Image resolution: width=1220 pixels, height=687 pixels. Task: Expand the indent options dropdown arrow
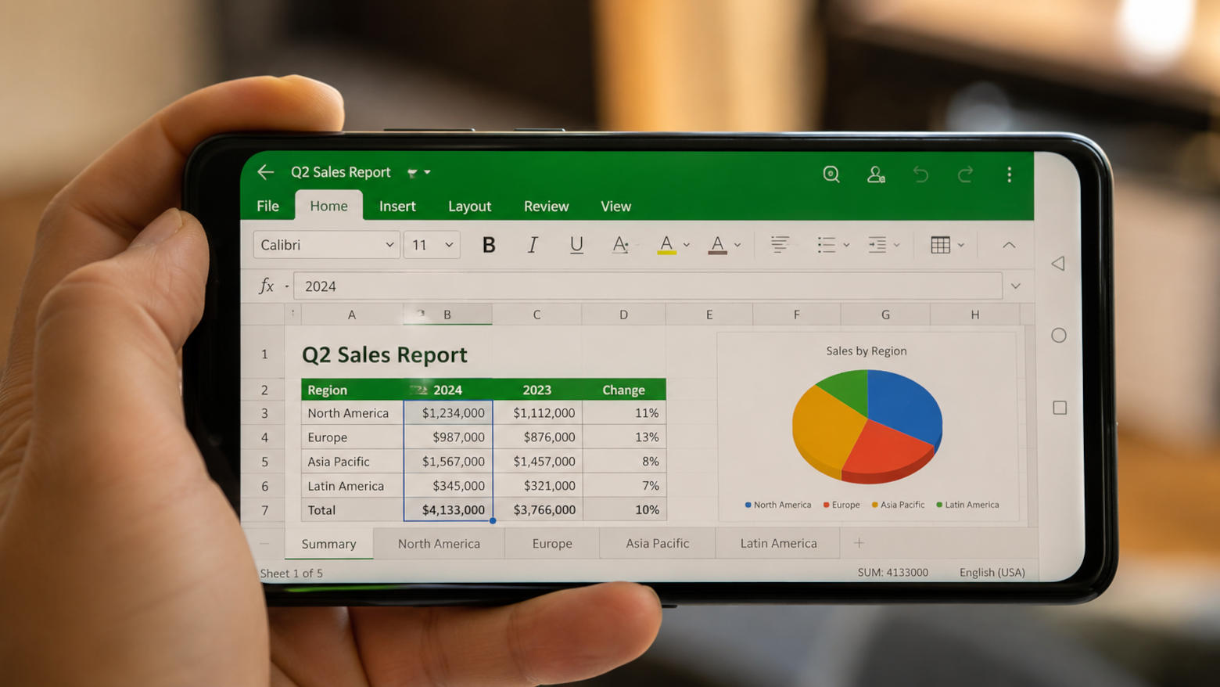pos(897,245)
